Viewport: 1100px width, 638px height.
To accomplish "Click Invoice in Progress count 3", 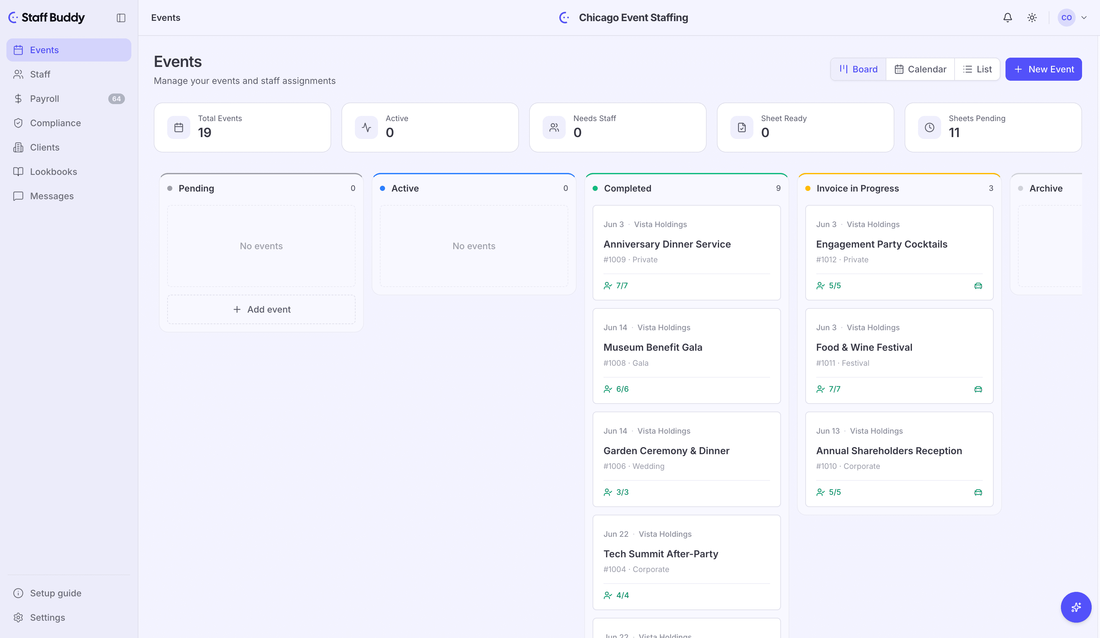I will point(991,188).
